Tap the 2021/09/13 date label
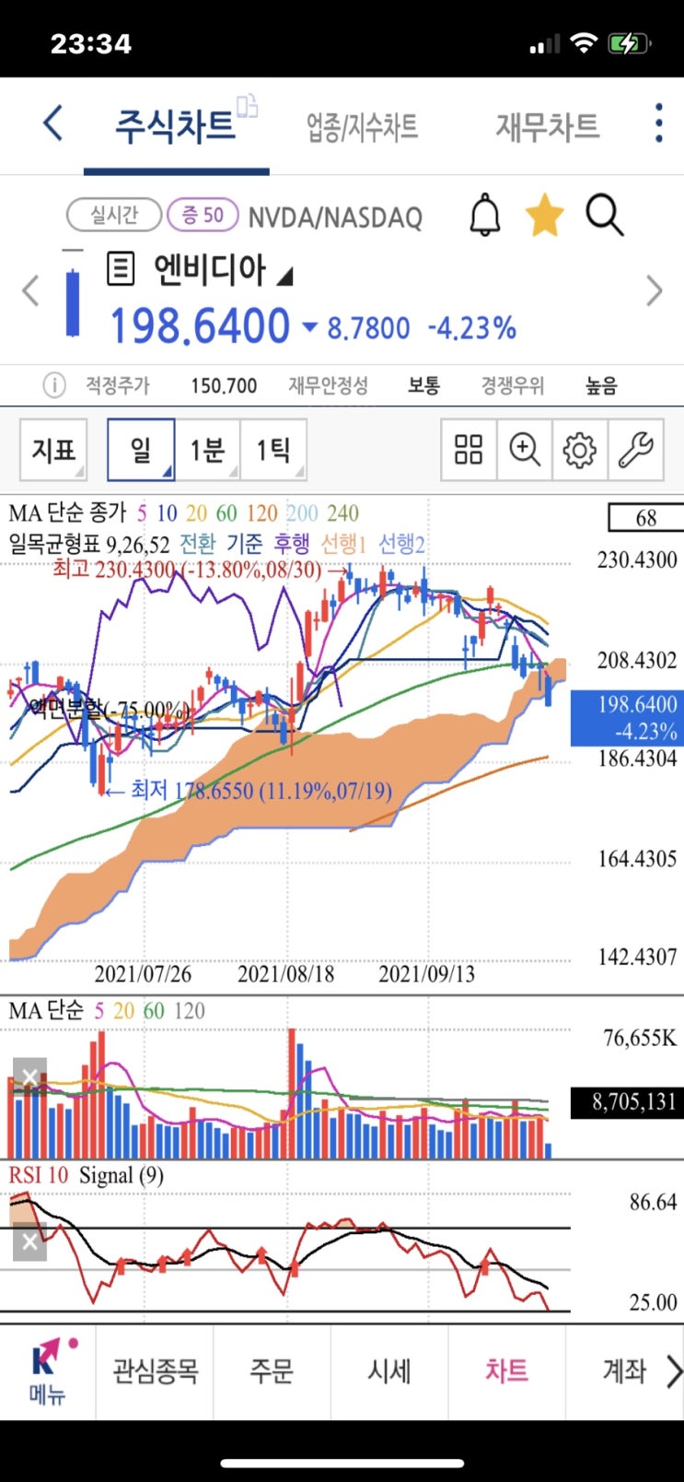684x1482 pixels. pos(427,973)
